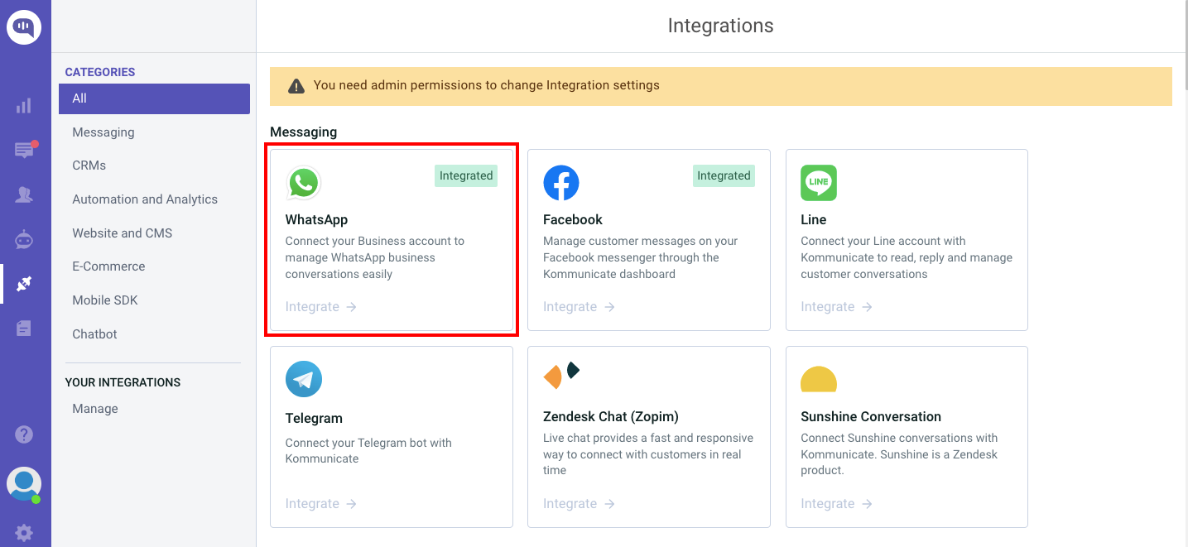This screenshot has height=547, width=1188.
Task: Click the Sunshine Conversation icon
Action: [x=819, y=380]
